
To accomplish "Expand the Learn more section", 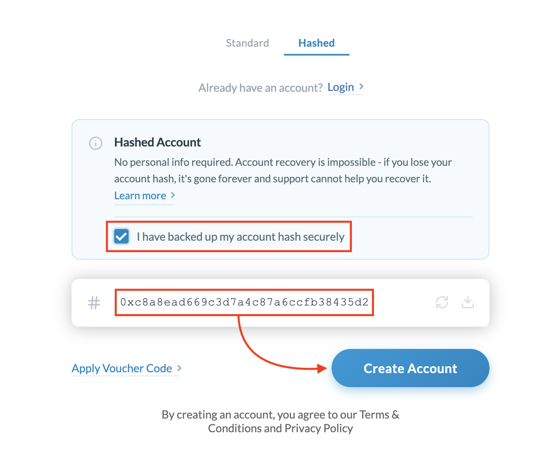I will click(140, 195).
